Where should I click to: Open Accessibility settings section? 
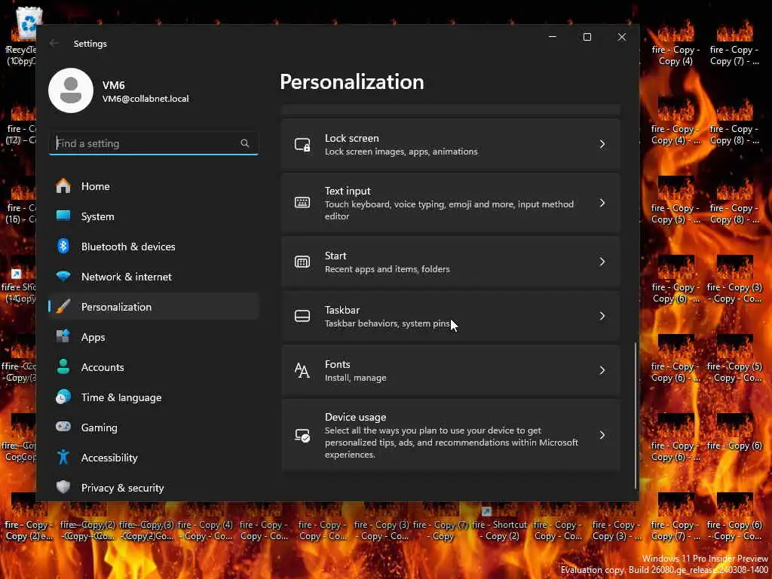[154, 458]
